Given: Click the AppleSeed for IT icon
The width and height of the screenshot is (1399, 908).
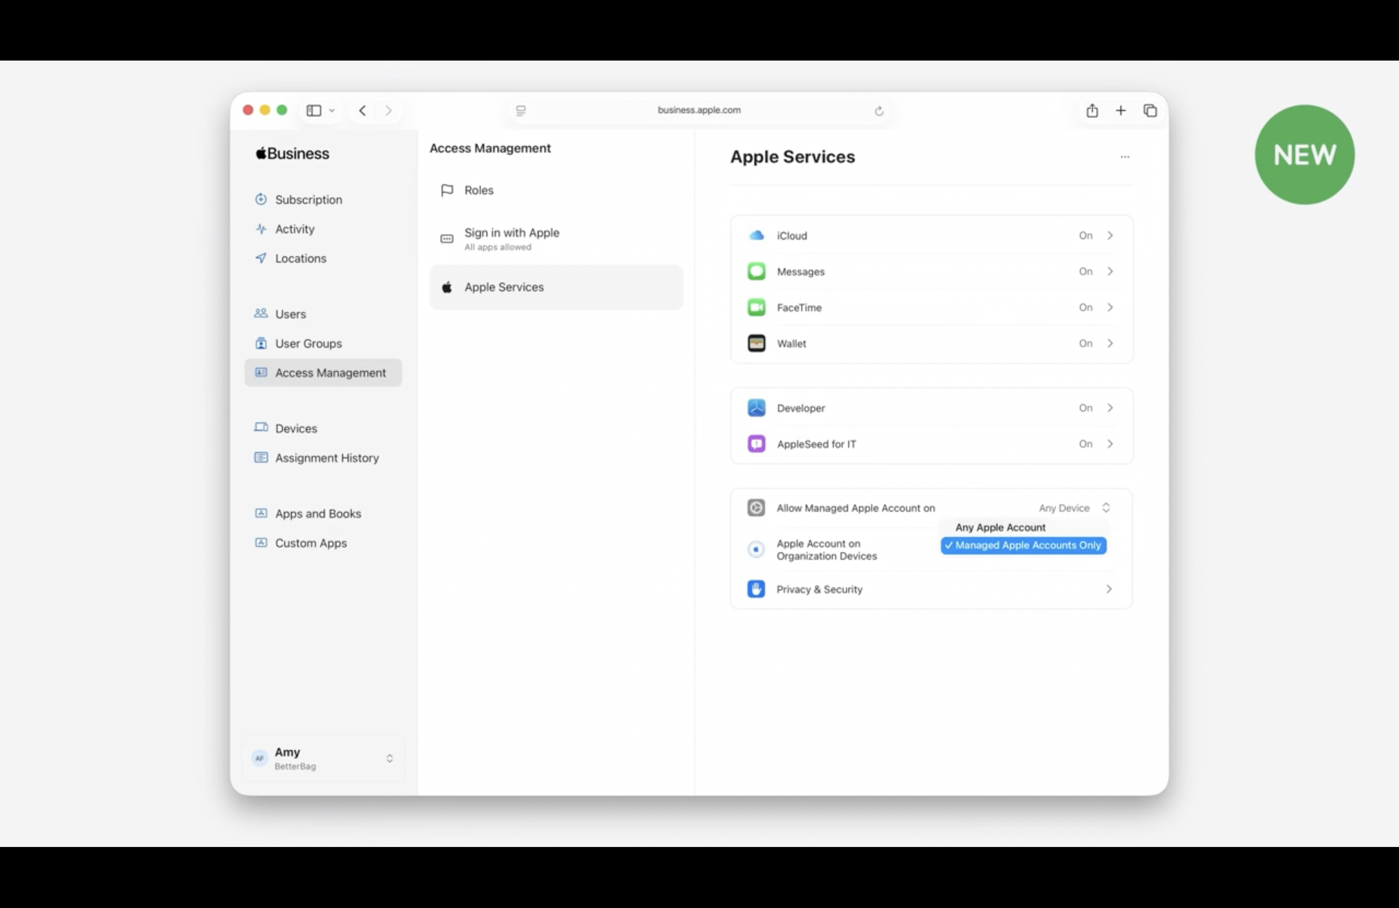Looking at the screenshot, I should (x=756, y=443).
